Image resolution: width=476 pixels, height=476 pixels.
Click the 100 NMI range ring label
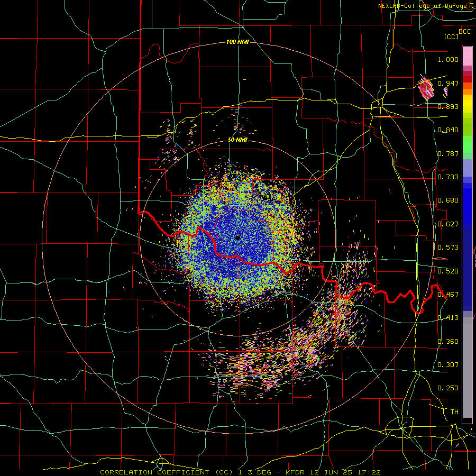click(237, 42)
